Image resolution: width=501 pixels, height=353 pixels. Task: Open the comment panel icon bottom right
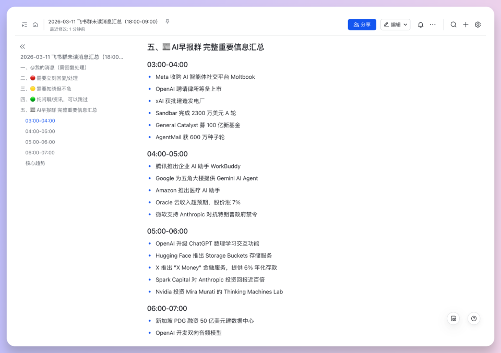coord(454,318)
